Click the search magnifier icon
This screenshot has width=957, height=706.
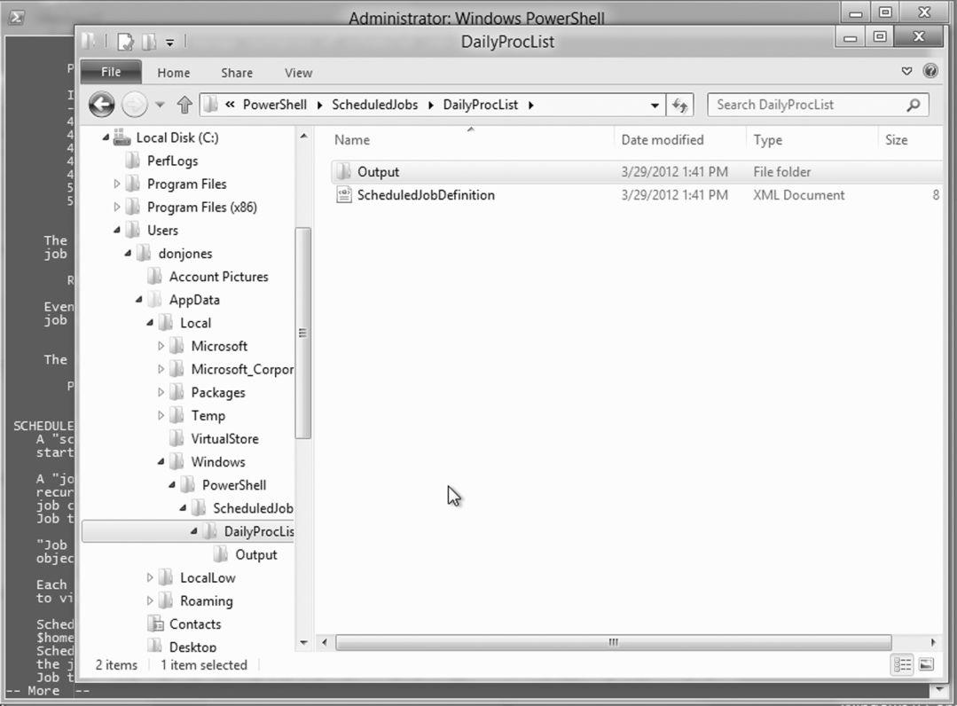(914, 105)
